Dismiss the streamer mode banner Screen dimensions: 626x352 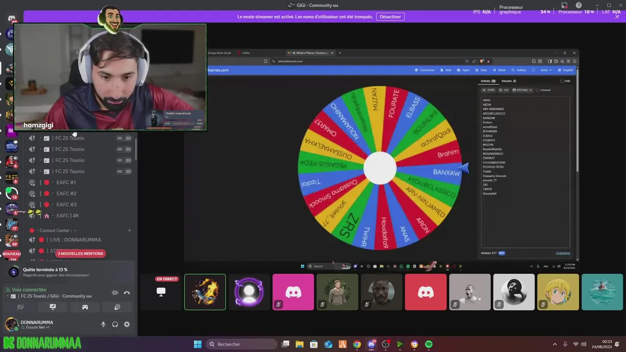click(x=617, y=17)
